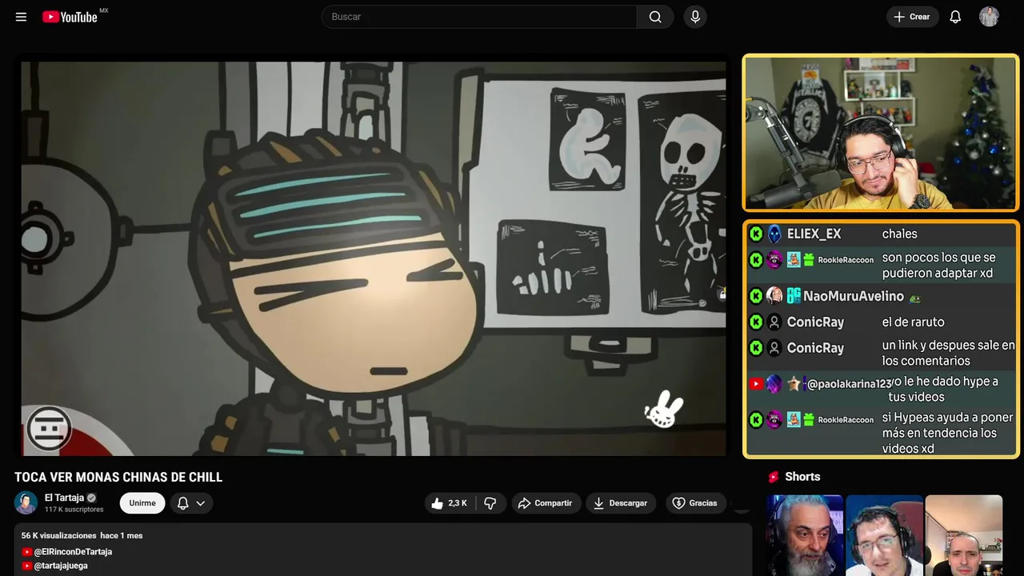
Task: Open the El Tartaja channel name link
Action: tap(64, 498)
